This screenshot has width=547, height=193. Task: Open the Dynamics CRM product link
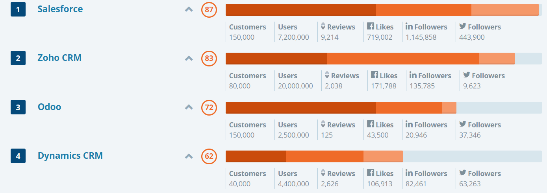pyautogui.click(x=70, y=156)
